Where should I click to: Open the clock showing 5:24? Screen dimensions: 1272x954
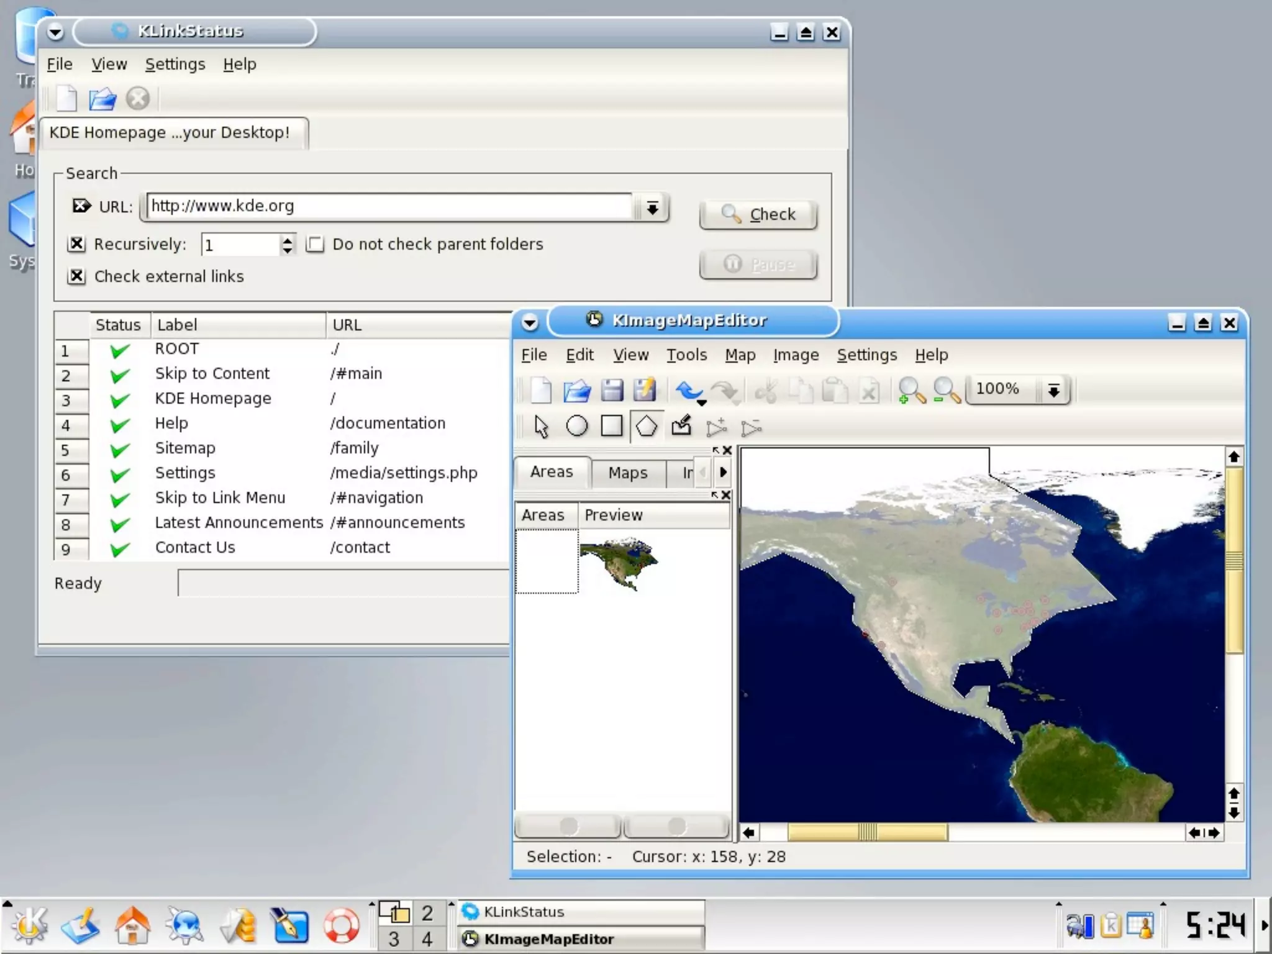[x=1215, y=925]
